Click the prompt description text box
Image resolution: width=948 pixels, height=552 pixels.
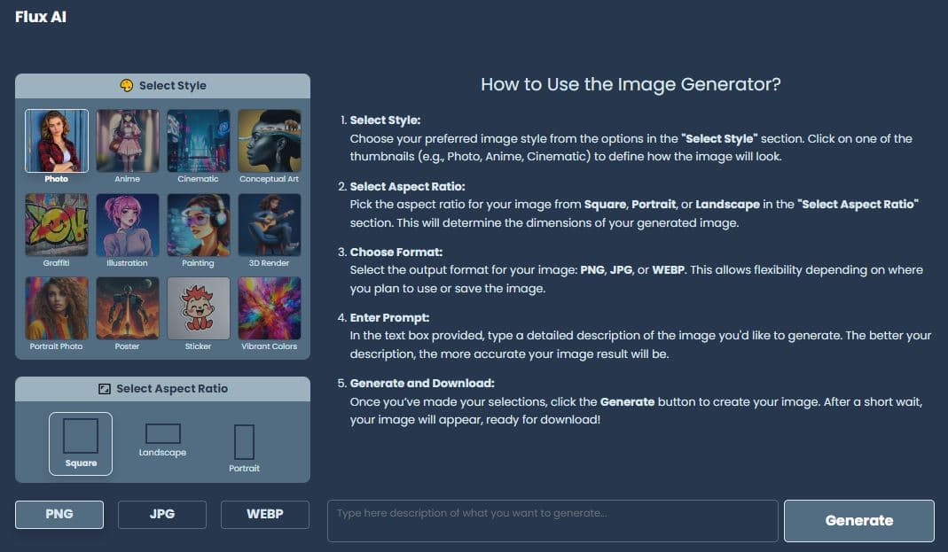pos(552,521)
